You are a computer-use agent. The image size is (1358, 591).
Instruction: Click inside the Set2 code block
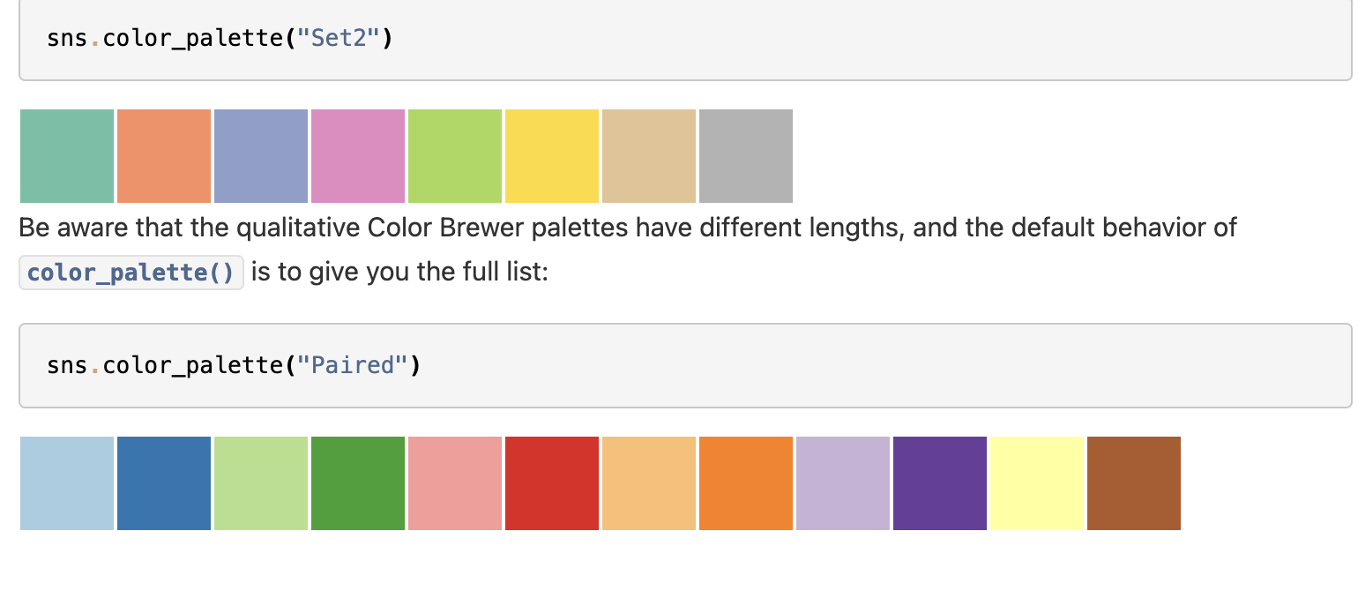685,40
